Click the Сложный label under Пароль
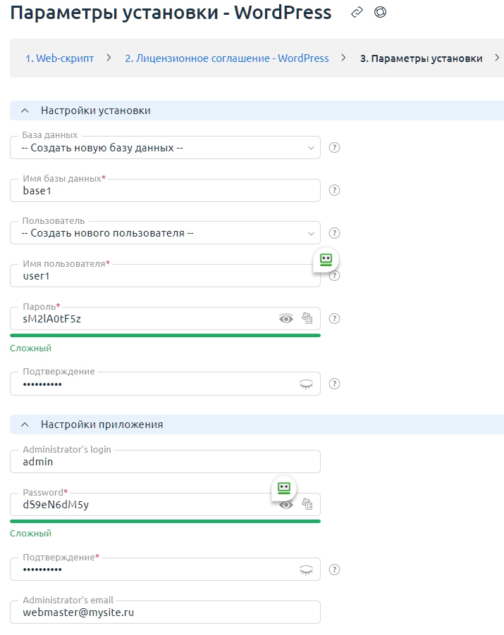Screen dimensions: 504x635 (31, 348)
